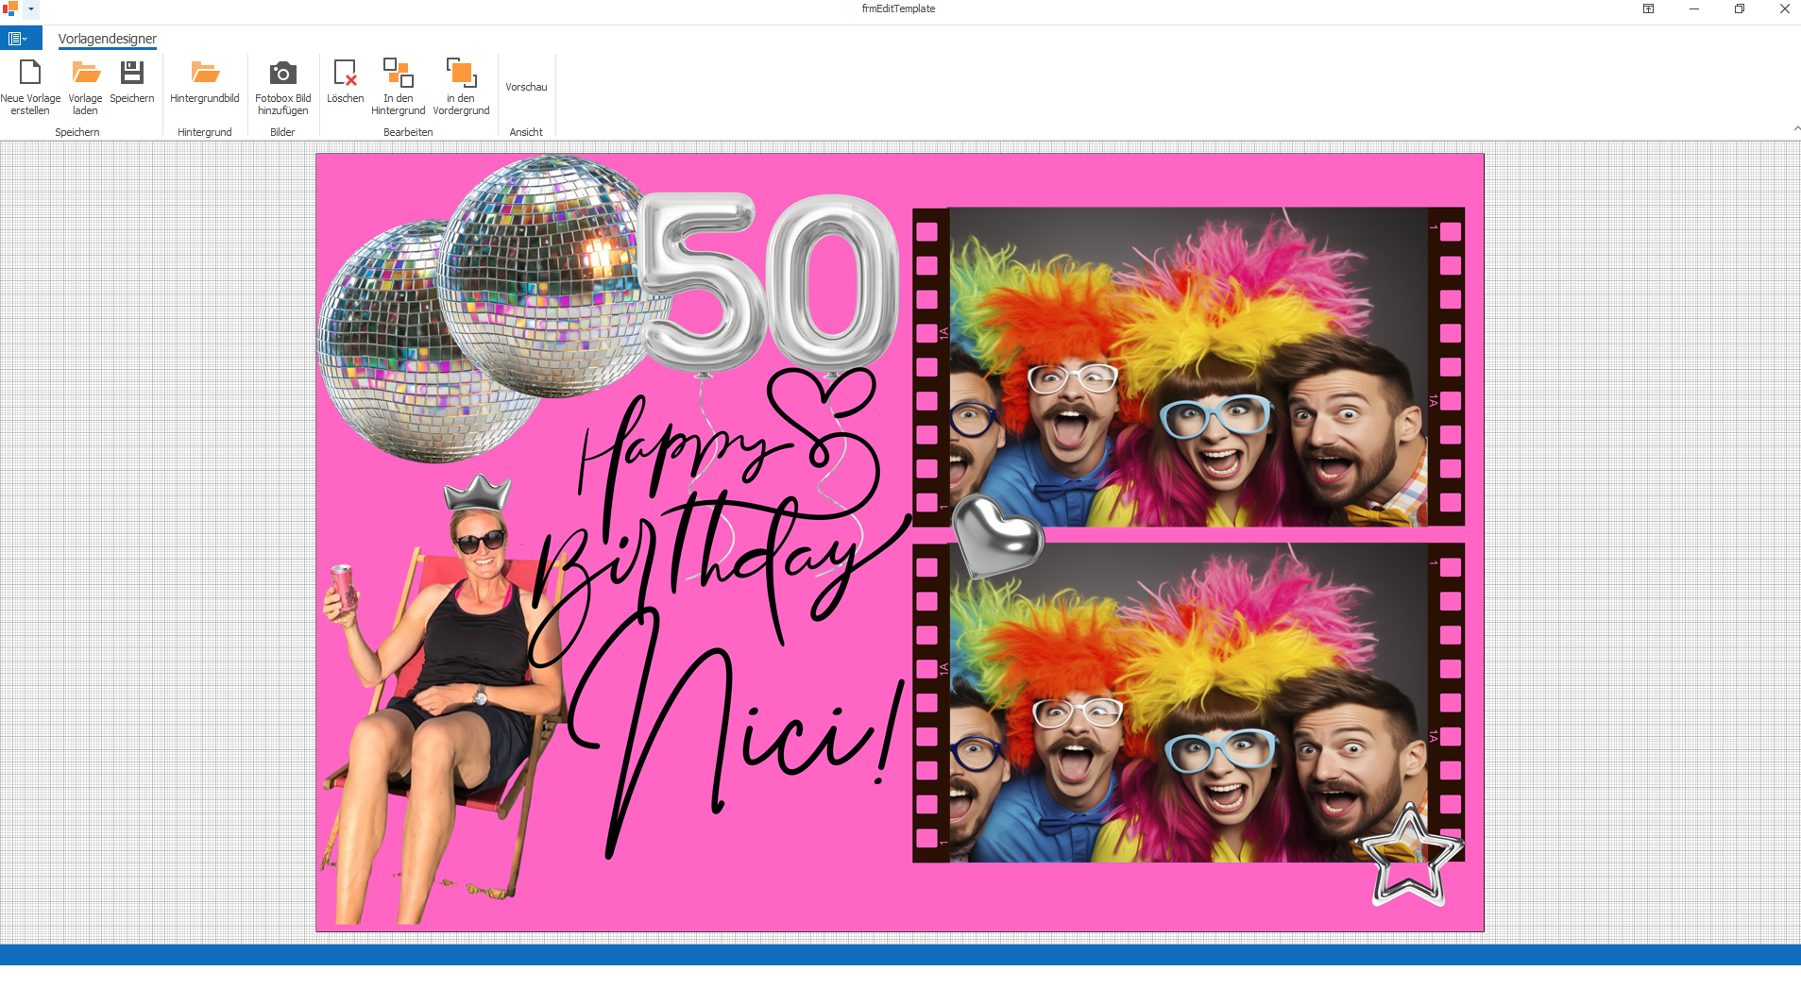
Task: Select the silver star decoration
Action: pyautogui.click(x=1409, y=857)
